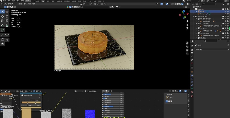The width and height of the screenshot is (230, 118).
Task: Select the Transform tool
Action: pyautogui.click(x=7, y=21)
